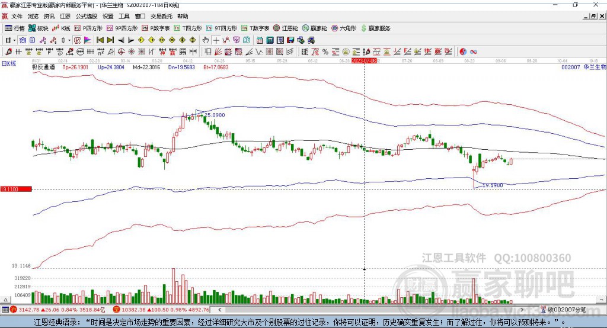Image resolution: width=607 pixels, height=328 pixels.
Task: Open the 公式选股 menu
Action: [x=87, y=16]
